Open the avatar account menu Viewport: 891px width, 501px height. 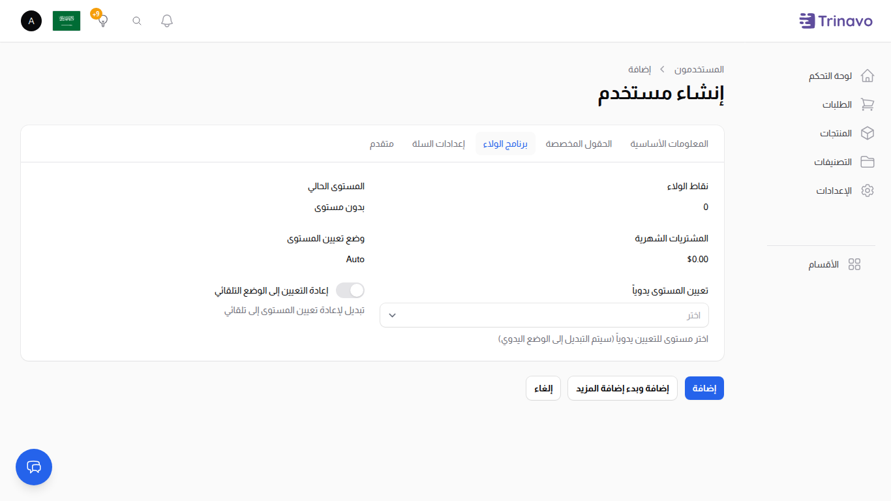click(31, 20)
